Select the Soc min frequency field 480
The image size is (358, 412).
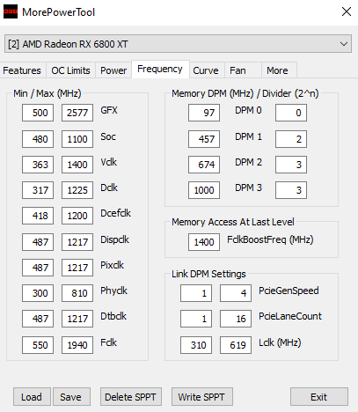[x=38, y=139]
